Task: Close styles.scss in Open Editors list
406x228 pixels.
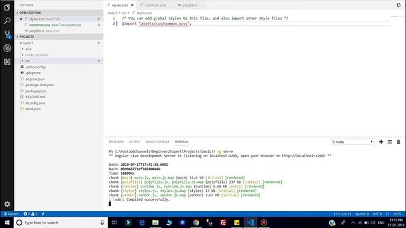Action: 21,19
